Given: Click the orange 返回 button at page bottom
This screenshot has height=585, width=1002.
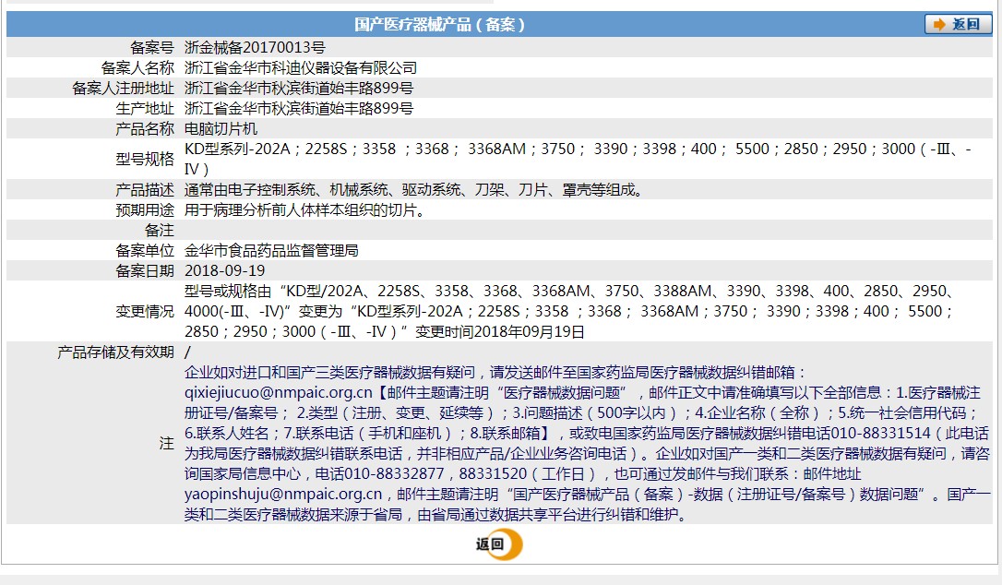Looking at the screenshot, I should 499,544.
